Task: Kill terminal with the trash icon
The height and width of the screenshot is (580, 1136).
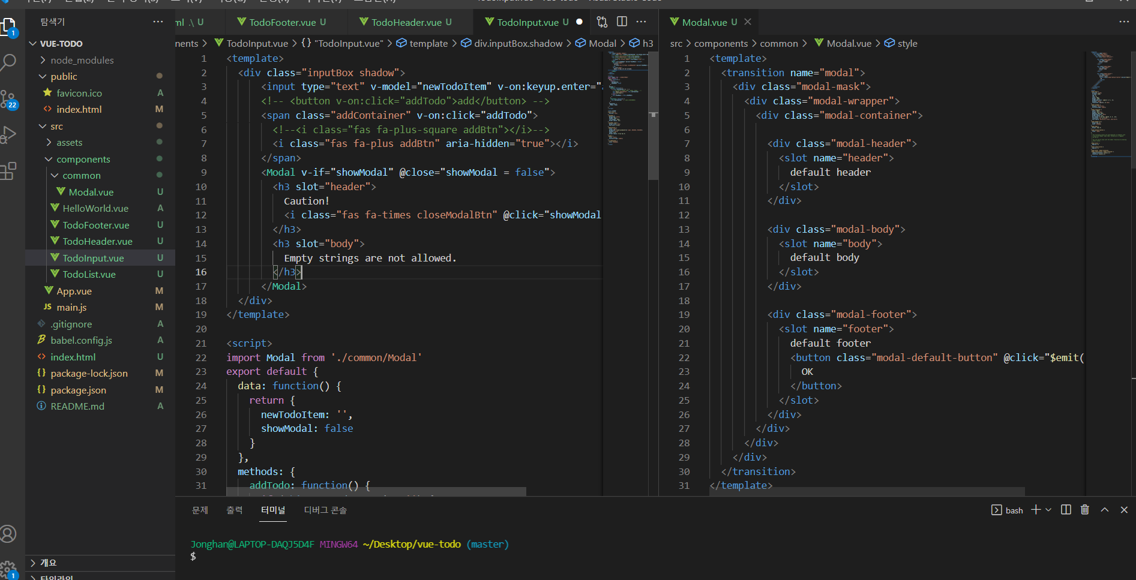Action: 1085,510
